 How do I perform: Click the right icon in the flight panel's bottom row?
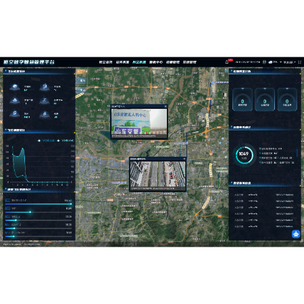45,114
